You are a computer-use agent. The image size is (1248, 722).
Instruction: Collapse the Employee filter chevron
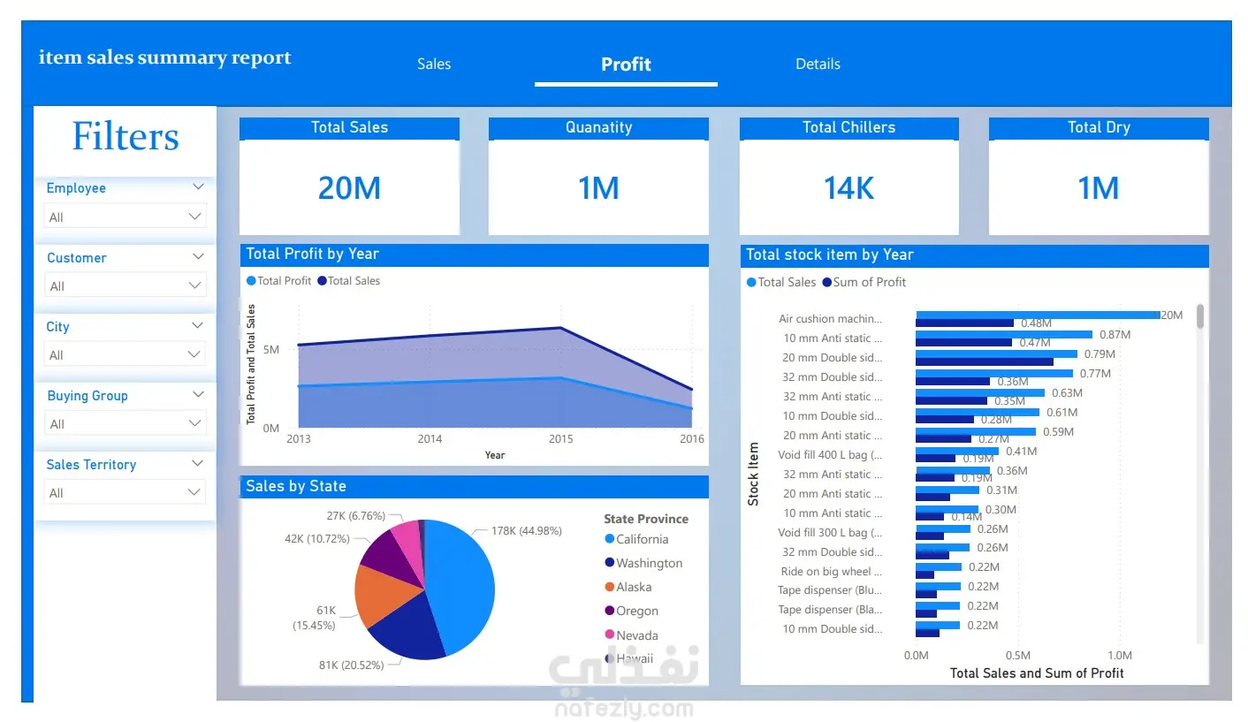[x=198, y=187]
